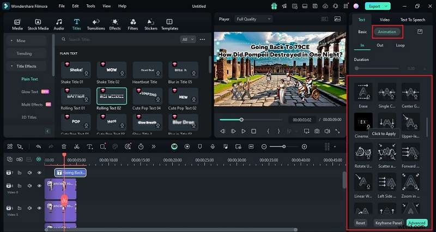436x232 pixels.
Task: Toggle lock on Video 5 track
Action: coord(20,208)
